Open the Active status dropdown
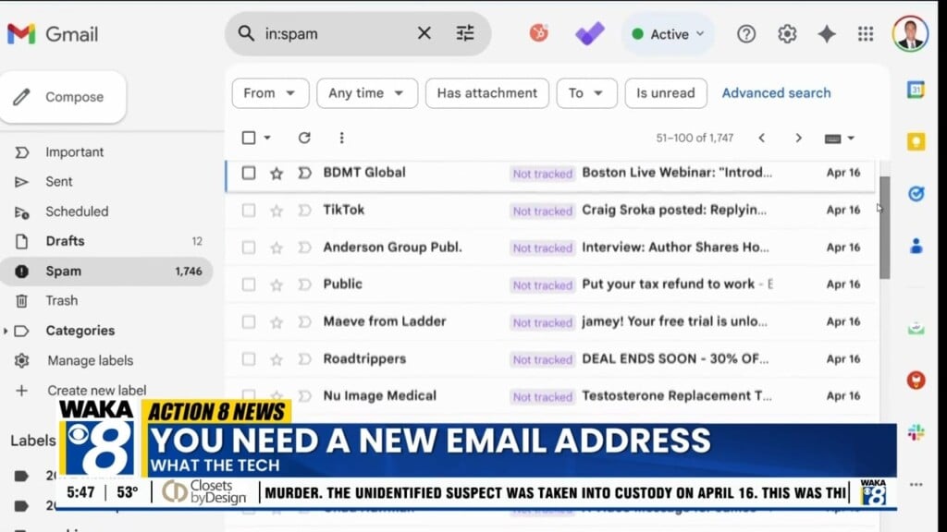 pos(668,34)
